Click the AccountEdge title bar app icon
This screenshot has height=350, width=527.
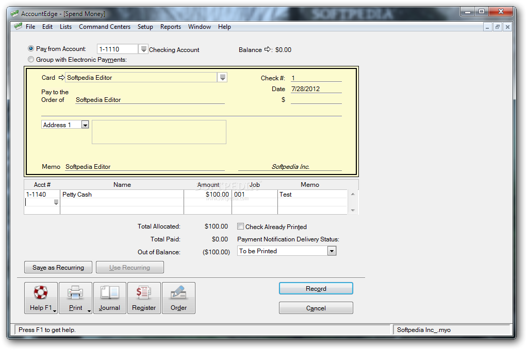pos(14,13)
